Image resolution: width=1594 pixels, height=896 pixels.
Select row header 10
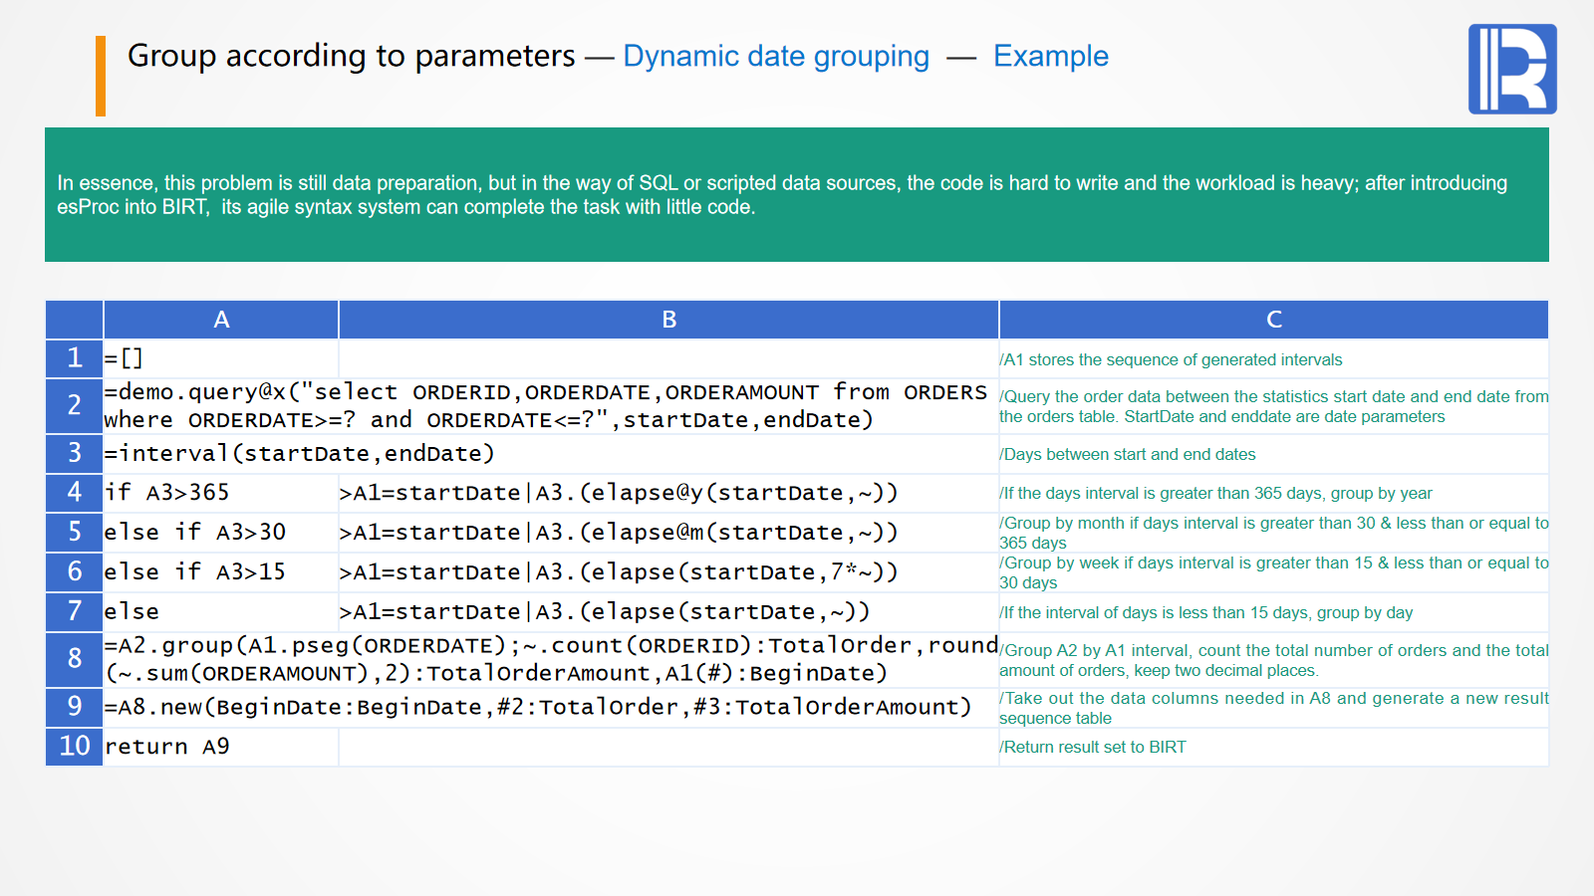tap(75, 747)
